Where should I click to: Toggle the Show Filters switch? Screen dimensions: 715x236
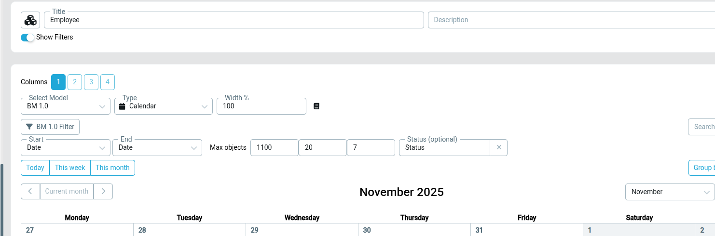[27, 37]
